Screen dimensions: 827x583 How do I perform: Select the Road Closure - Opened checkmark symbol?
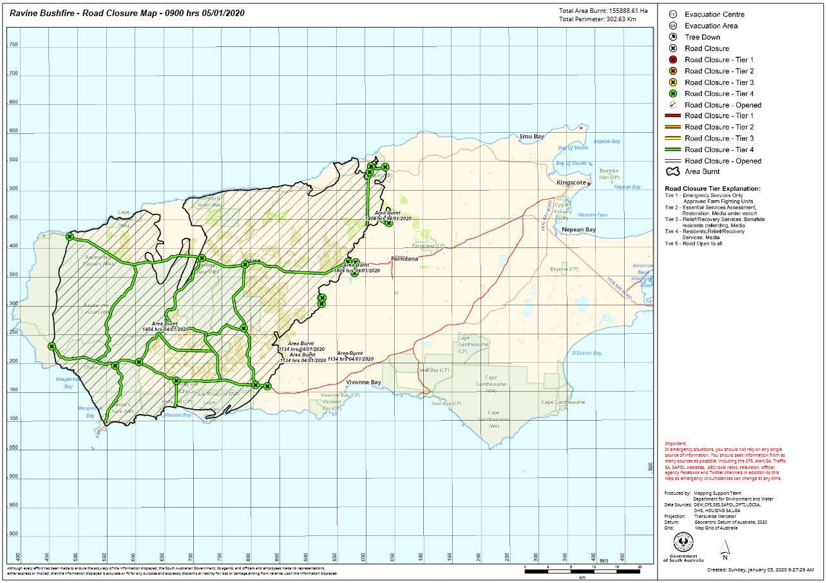pyautogui.click(x=673, y=104)
